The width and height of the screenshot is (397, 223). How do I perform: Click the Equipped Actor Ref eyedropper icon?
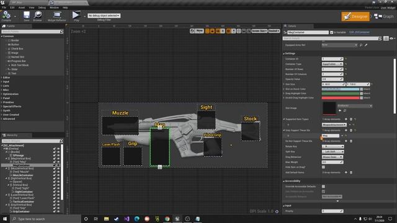tap(366, 45)
